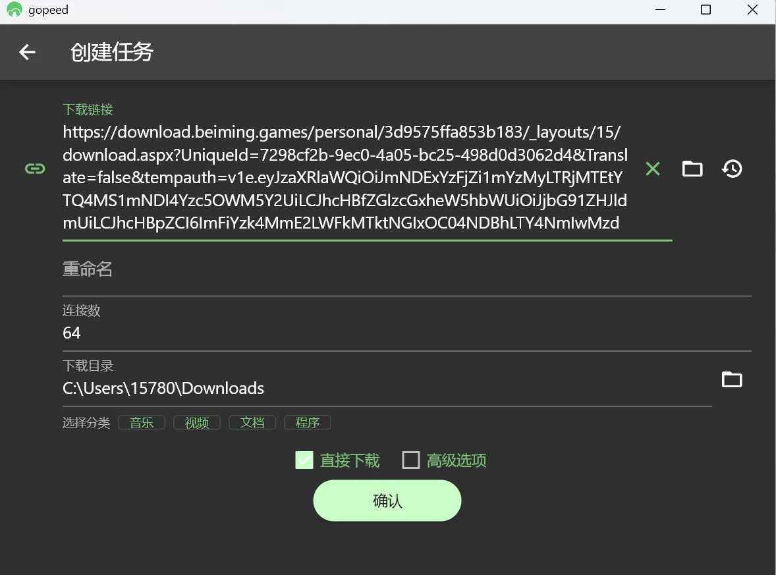The image size is (776, 575).
Task: Open the download link history icon
Action: [732, 169]
